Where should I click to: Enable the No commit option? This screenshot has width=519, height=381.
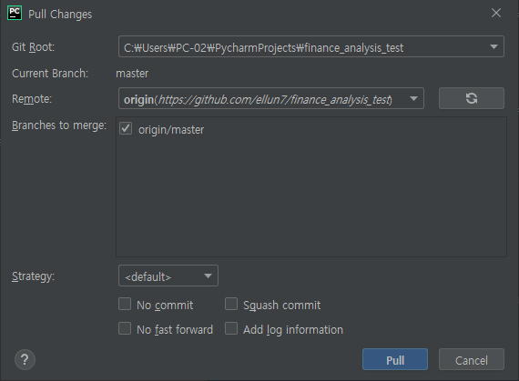coord(125,304)
